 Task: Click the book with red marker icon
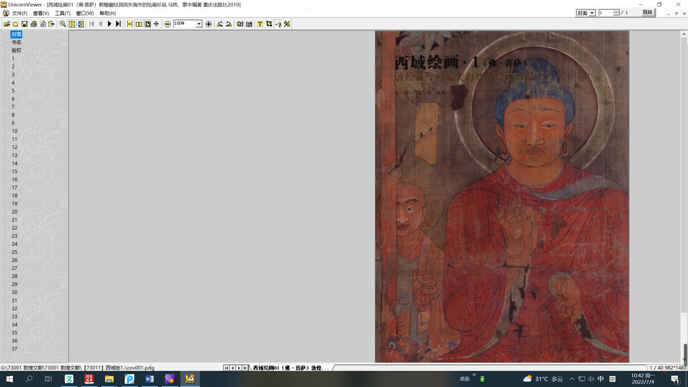click(249, 24)
